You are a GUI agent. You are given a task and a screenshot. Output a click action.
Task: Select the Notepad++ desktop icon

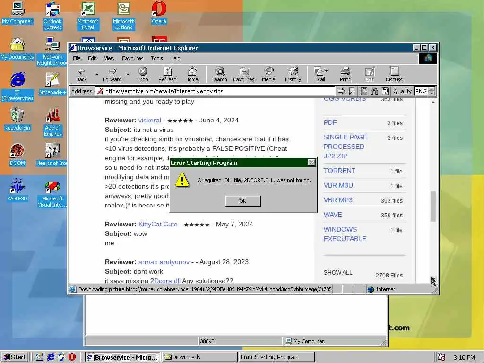(x=52, y=84)
